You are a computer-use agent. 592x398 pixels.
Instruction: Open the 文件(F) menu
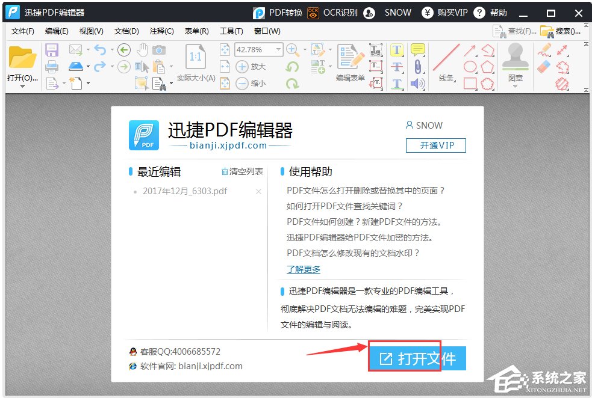coord(23,31)
